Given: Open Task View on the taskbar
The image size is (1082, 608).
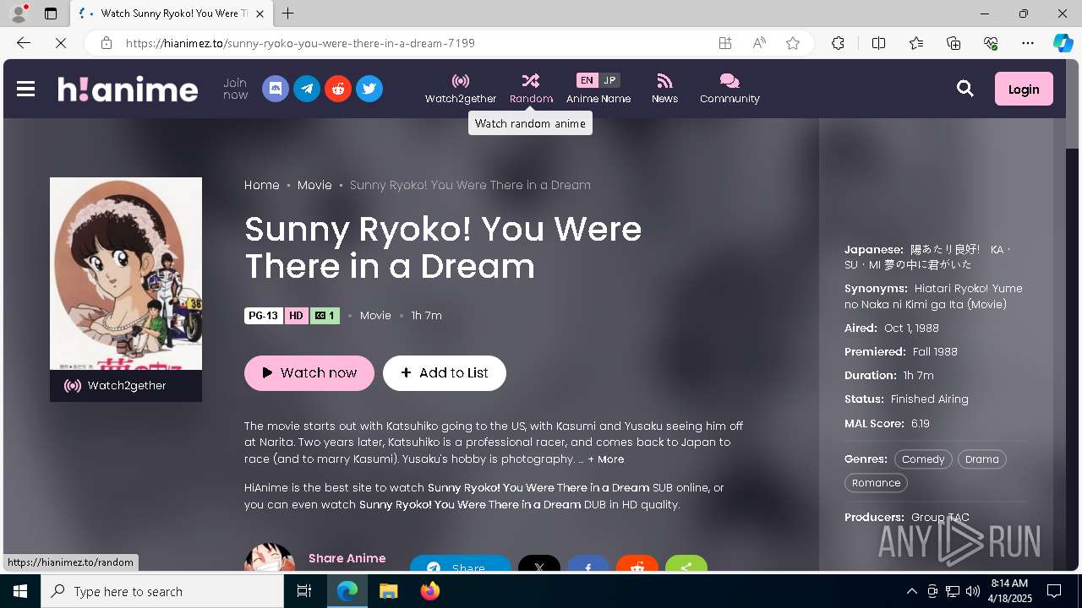Looking at the screenshot, I should tap(304, 591).
